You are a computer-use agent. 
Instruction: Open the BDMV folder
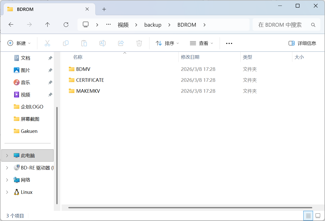(83, 69)
